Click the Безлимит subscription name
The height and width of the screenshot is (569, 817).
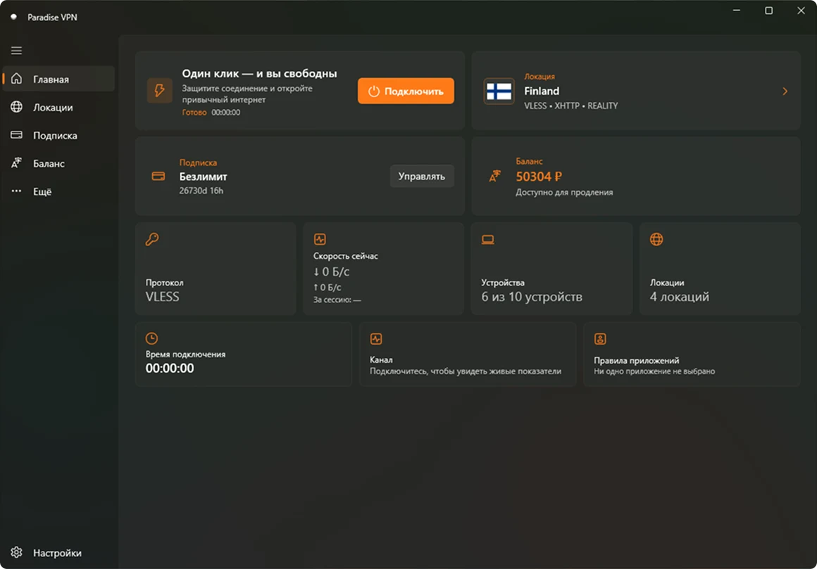[x=204, y=177]
